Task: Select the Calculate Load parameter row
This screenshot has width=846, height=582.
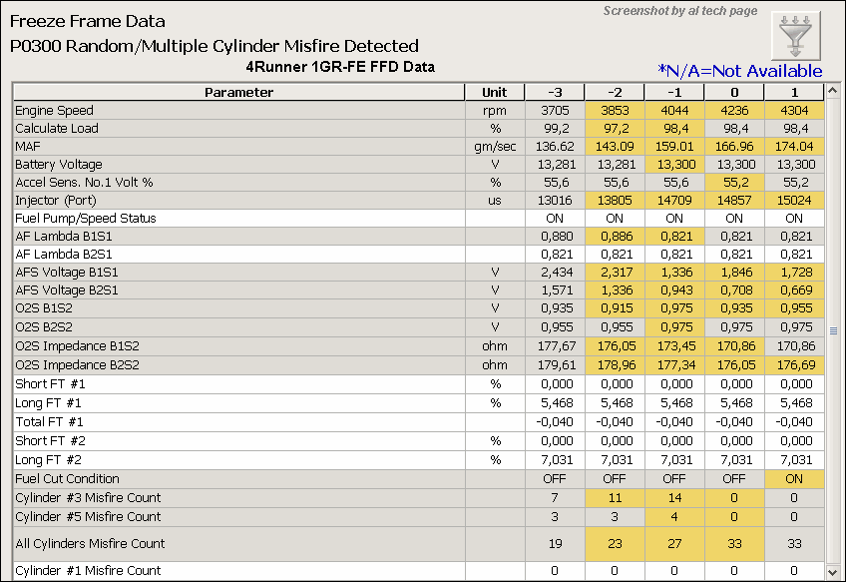Action: [57, 129]
